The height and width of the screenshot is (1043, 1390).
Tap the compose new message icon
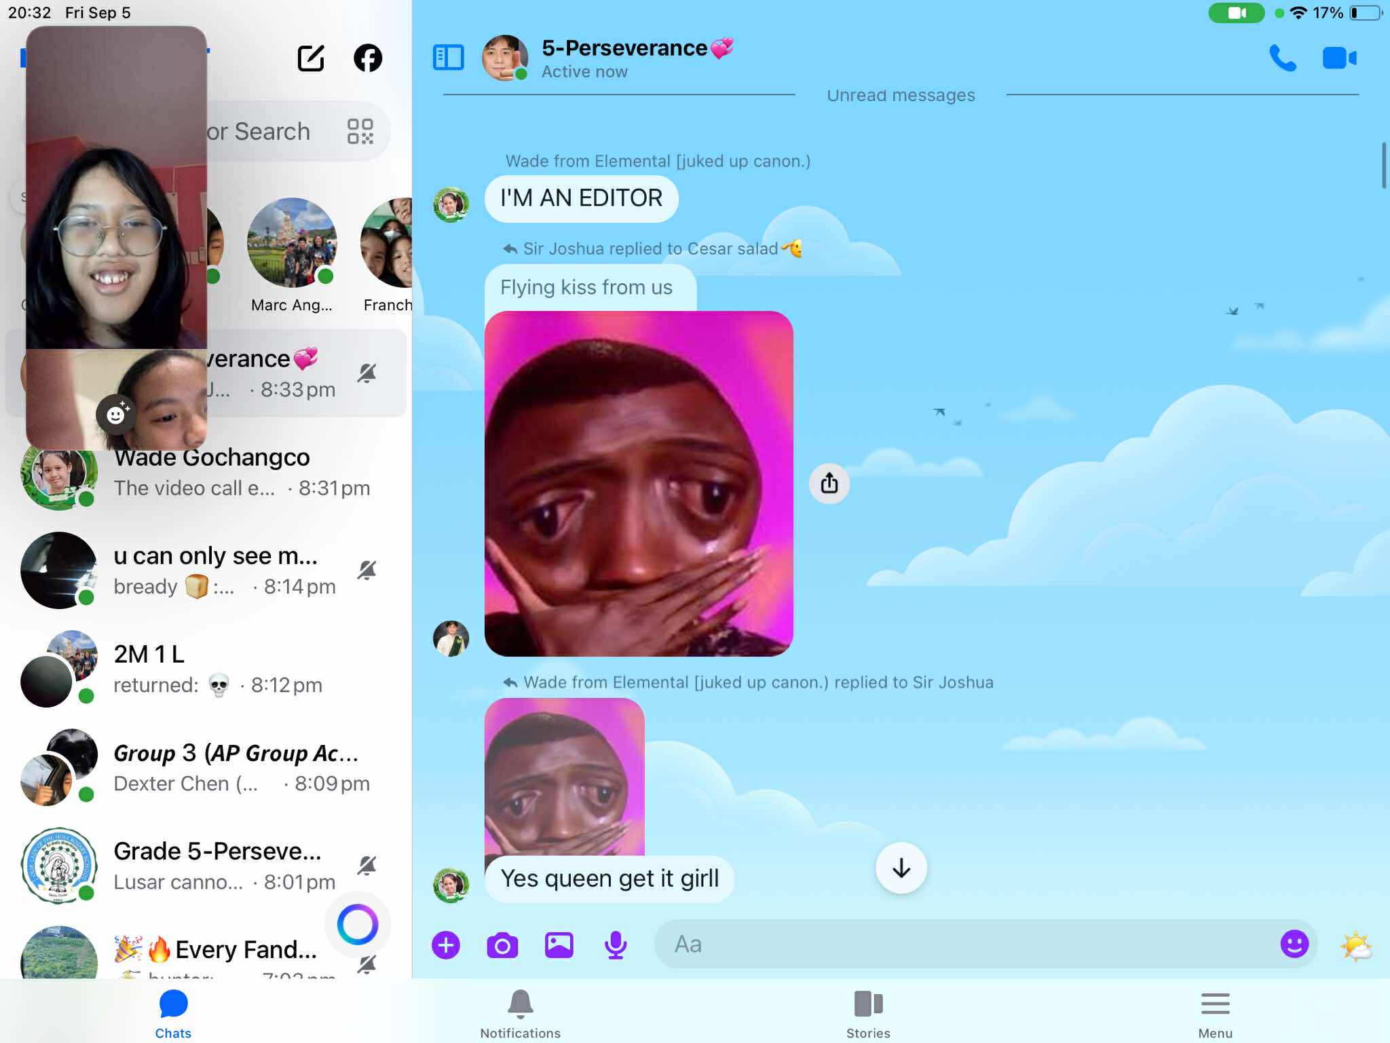coord(311,58)
